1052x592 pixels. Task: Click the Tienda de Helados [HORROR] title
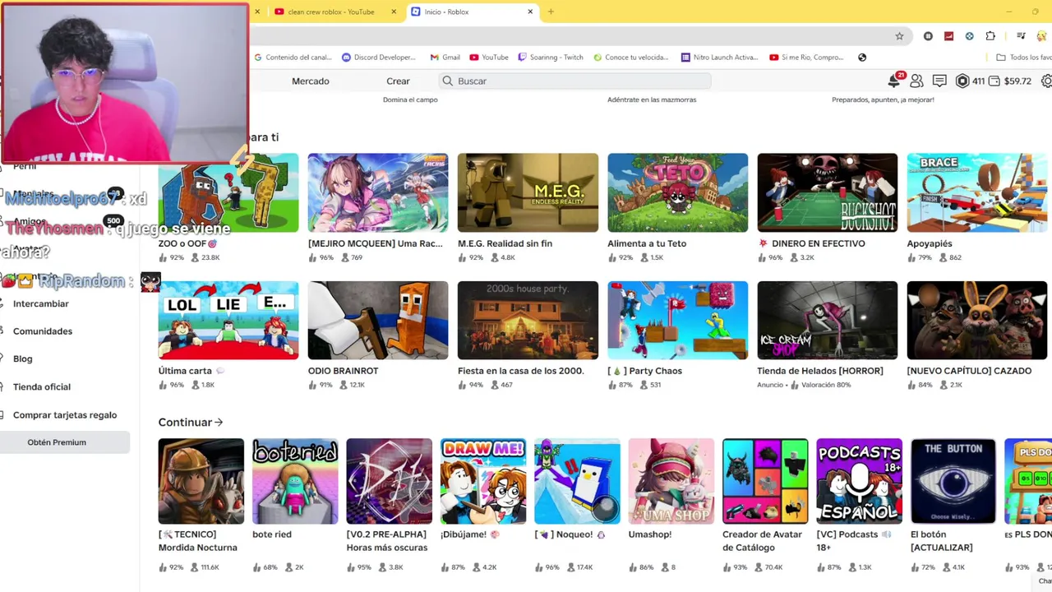820,371
